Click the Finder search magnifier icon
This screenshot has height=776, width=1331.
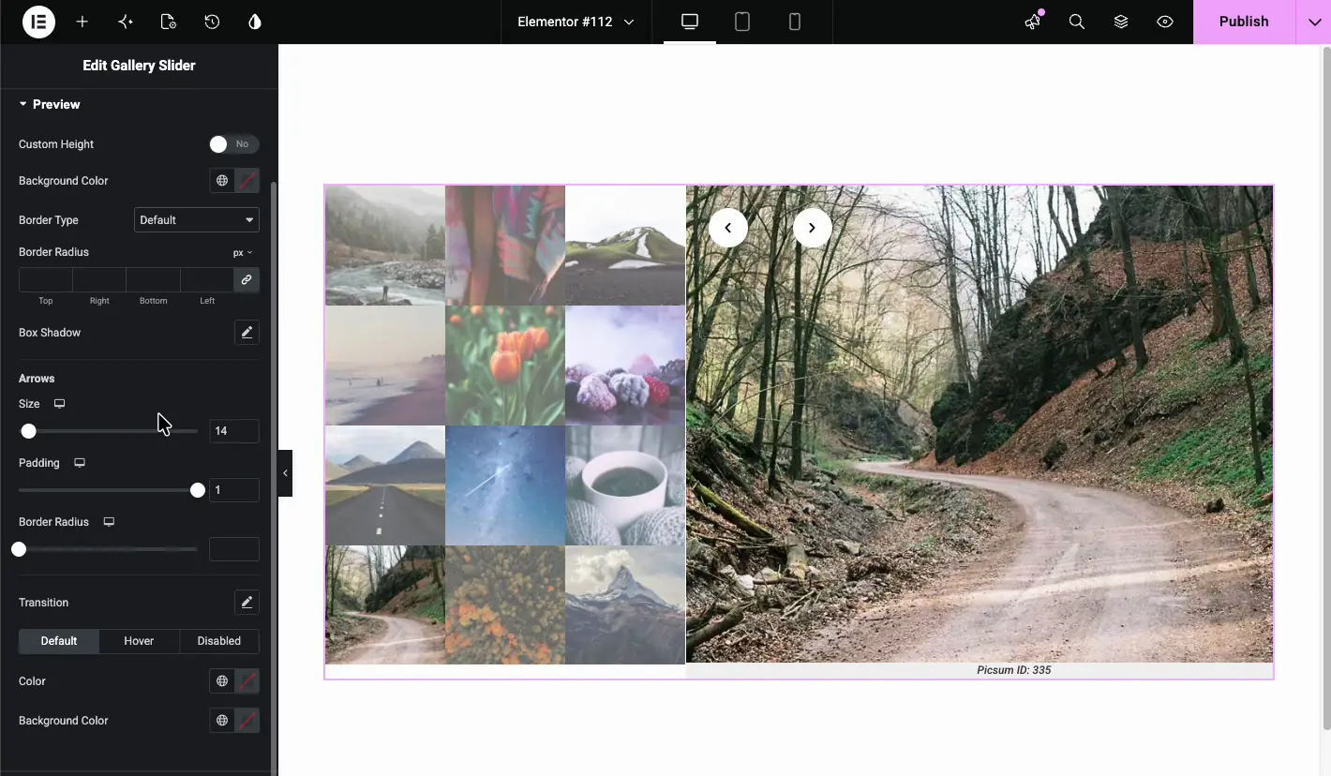pos(1077,22)
